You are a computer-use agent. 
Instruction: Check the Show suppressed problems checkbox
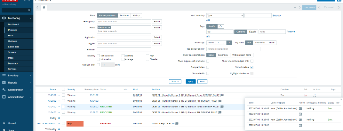pyautogui.click(x=208, y=61)
